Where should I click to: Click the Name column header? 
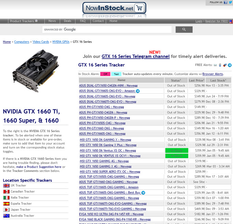pyautogui.click(x=121, y=80)
